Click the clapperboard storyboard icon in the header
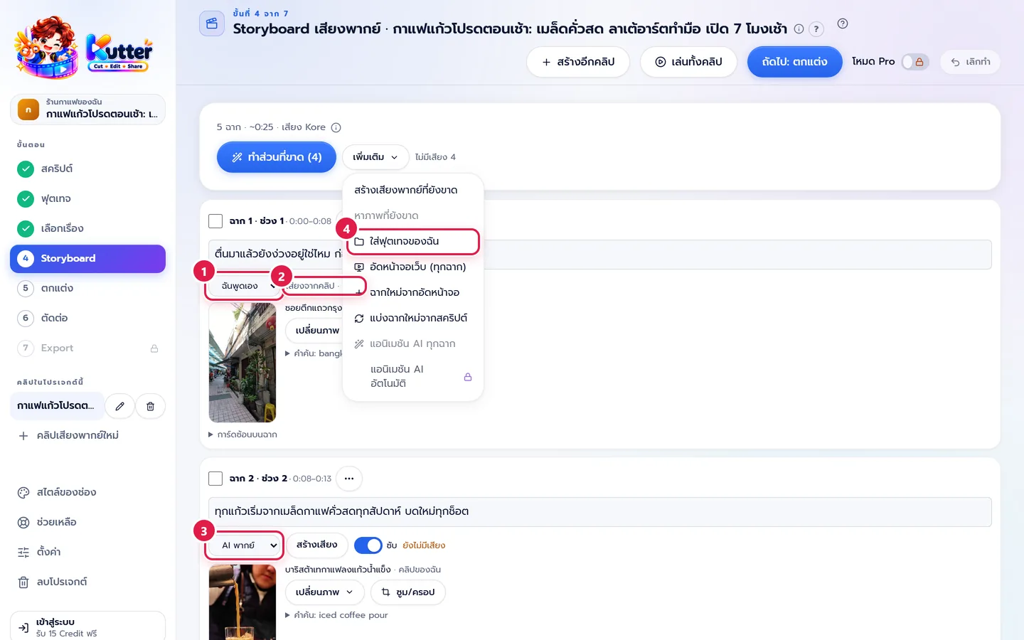 (212, 23)
